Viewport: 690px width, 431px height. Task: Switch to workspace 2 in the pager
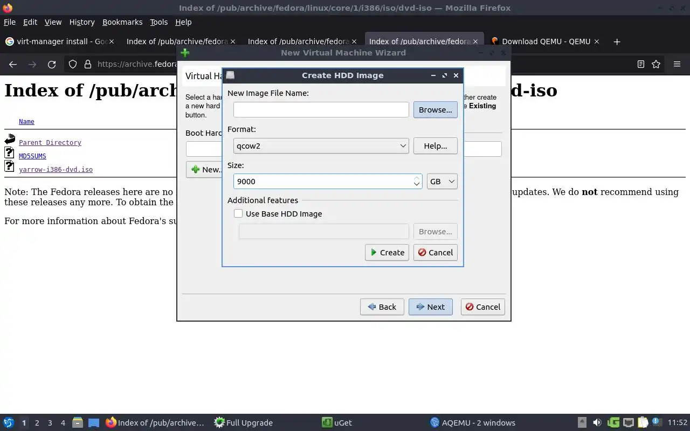point(37,423)
